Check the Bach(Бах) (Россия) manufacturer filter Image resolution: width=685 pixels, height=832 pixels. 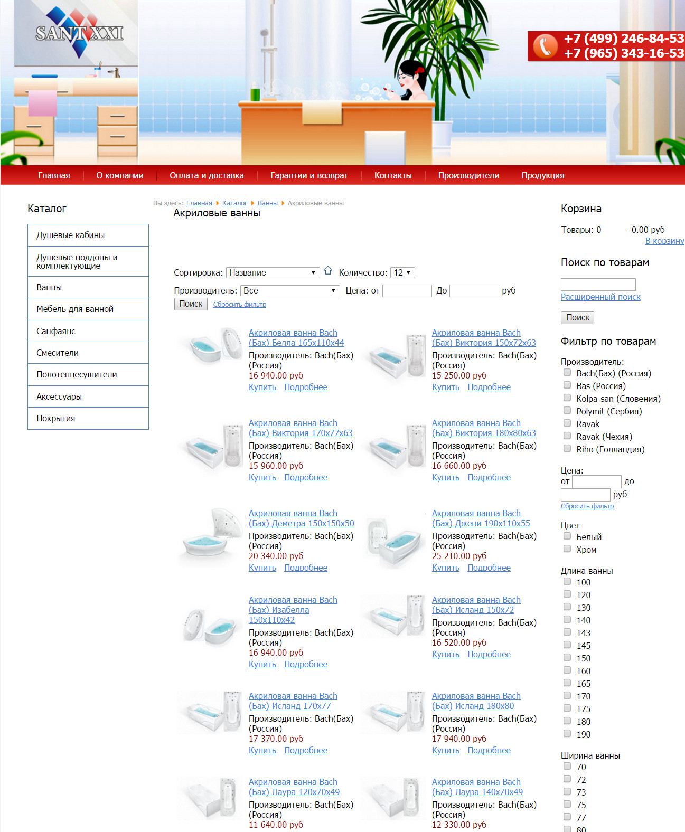pos(567,373)
